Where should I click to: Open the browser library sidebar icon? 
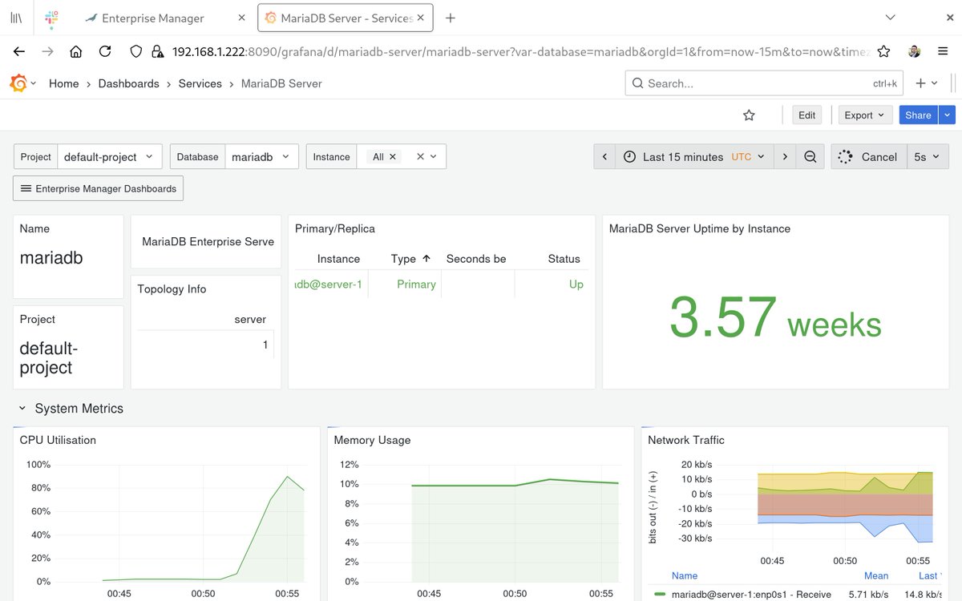point(16,18)
